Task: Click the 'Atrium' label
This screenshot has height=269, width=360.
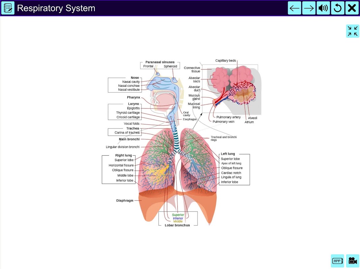Action: coord(249,122)
